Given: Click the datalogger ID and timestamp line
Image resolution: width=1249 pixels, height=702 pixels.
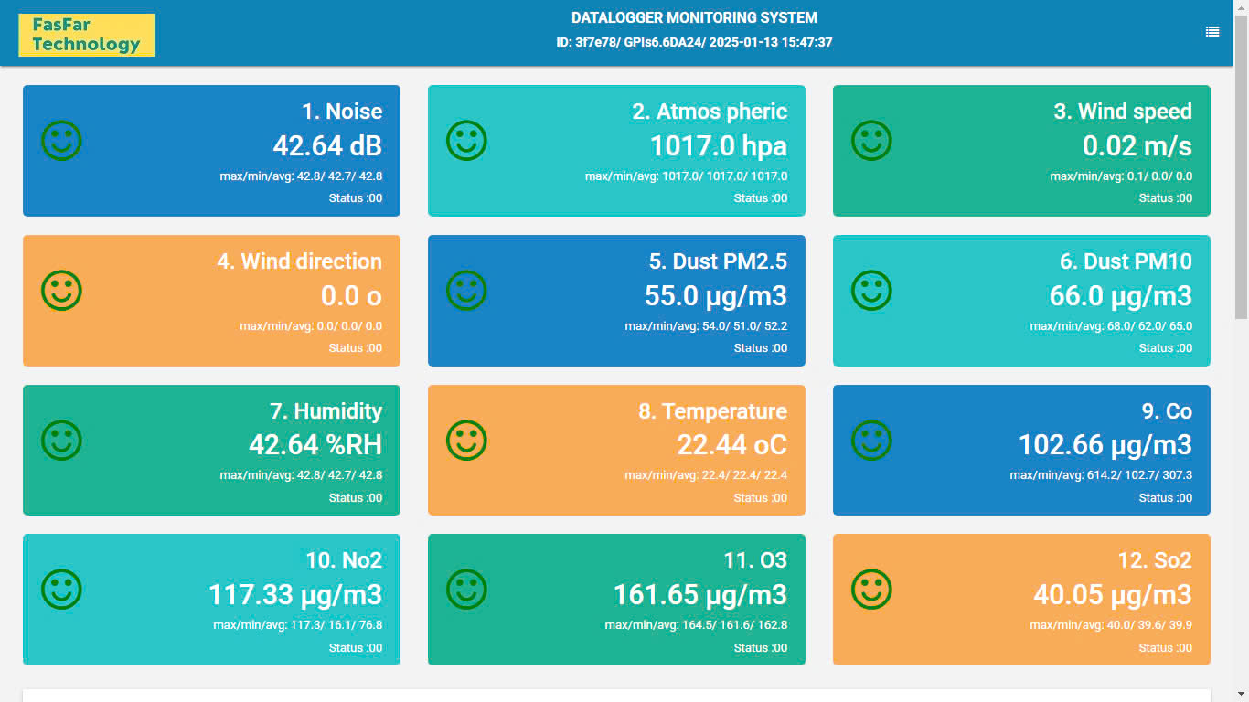Looking at the screenshot, I should coord(694,42).
